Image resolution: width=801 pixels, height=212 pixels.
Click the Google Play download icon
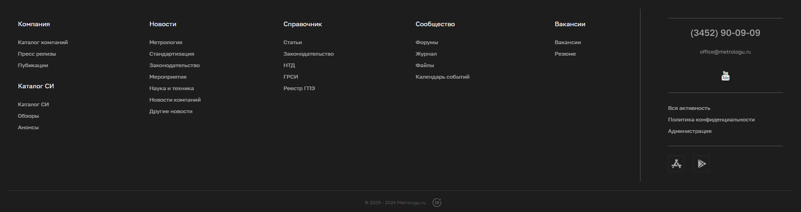(x=701, y=164)
